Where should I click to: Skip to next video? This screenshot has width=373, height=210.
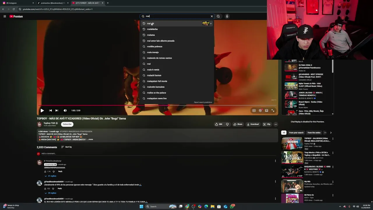click(57, 111)
